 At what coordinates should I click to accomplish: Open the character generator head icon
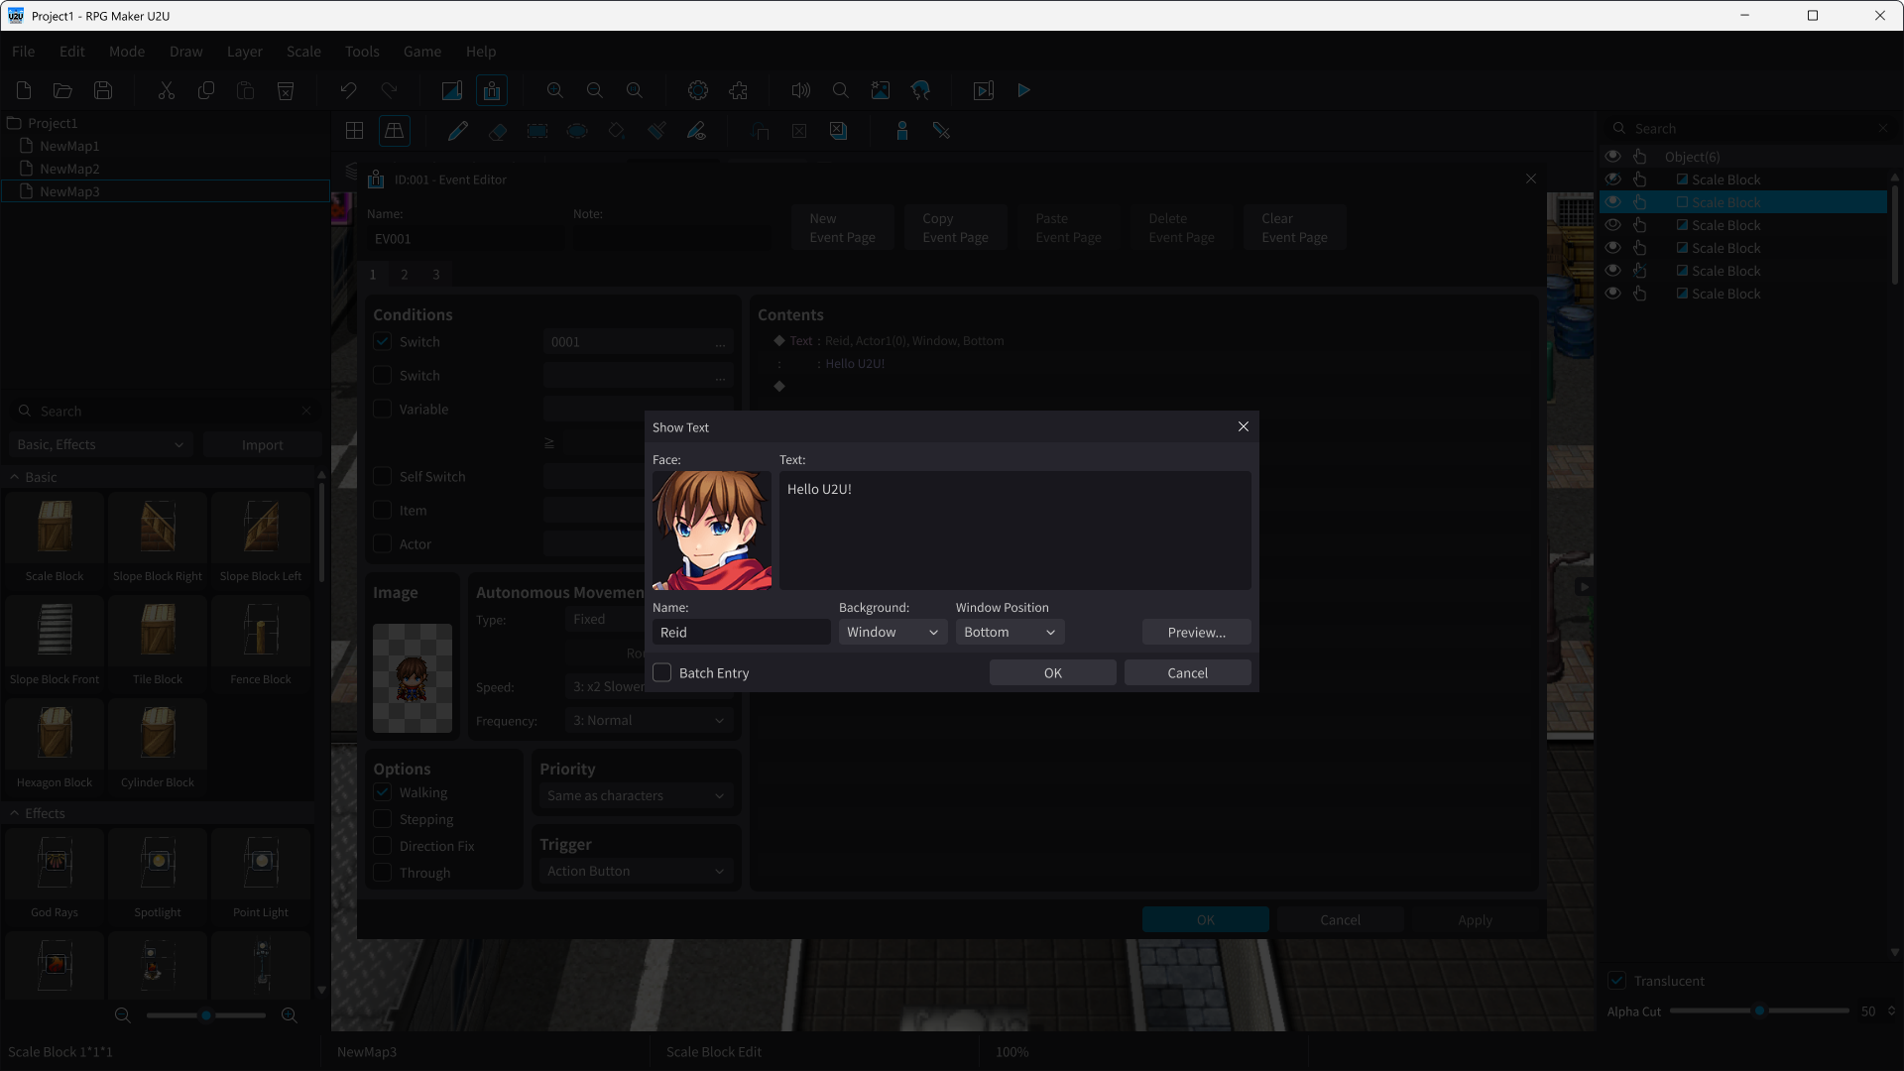[920, 90]
